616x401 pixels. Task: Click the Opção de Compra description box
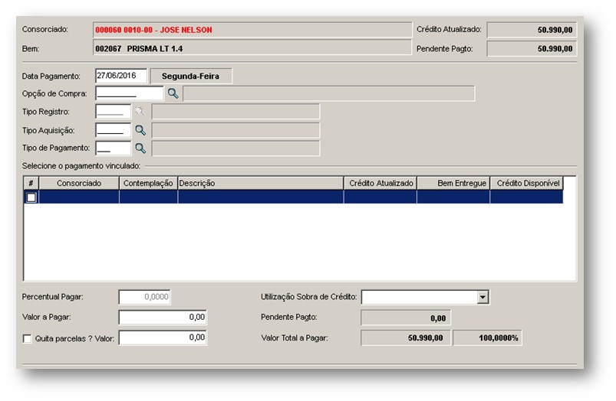[x=329, y=93]
